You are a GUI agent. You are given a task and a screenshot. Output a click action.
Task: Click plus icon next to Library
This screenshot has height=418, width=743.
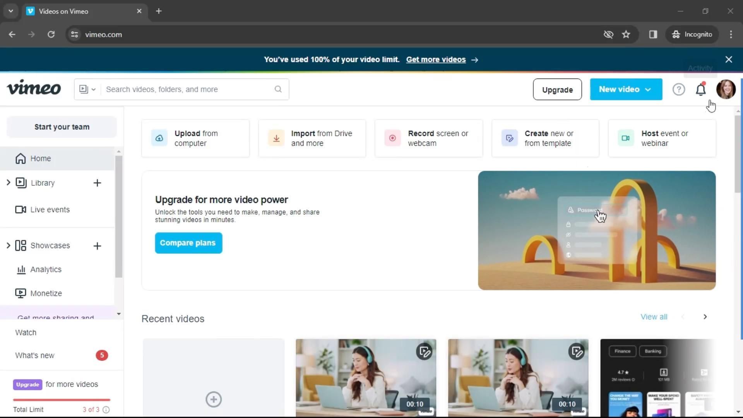[97, 183]
